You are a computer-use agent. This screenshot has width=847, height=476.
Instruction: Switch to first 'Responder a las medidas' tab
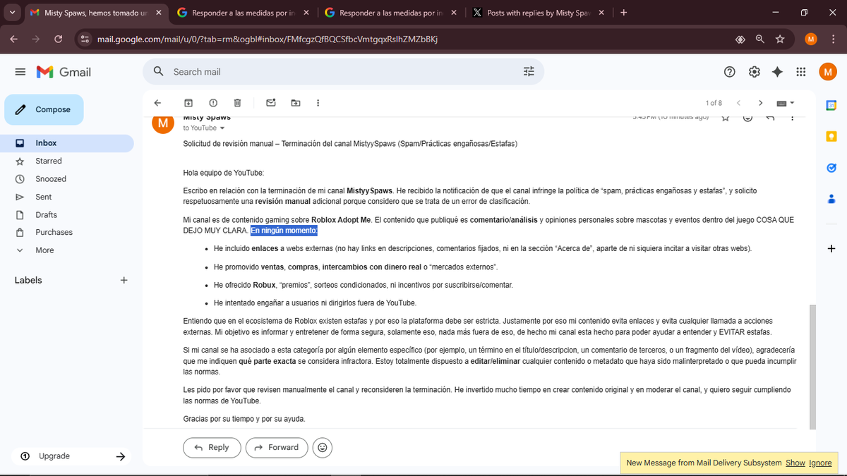point(244,13)
